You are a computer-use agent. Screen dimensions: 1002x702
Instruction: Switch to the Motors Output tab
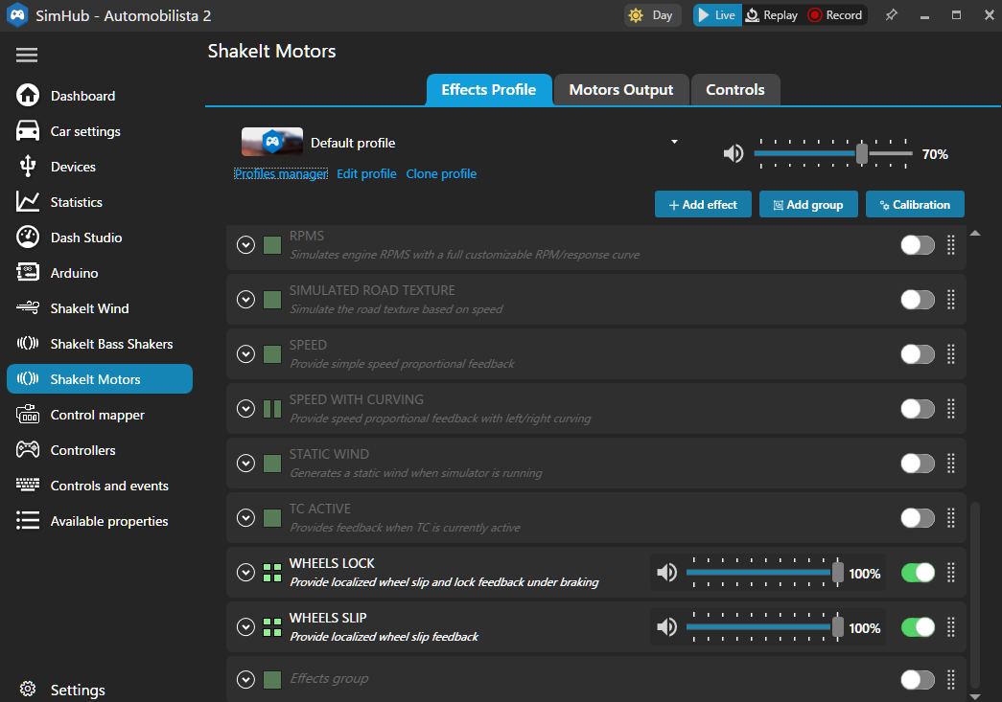pos(621,89)
